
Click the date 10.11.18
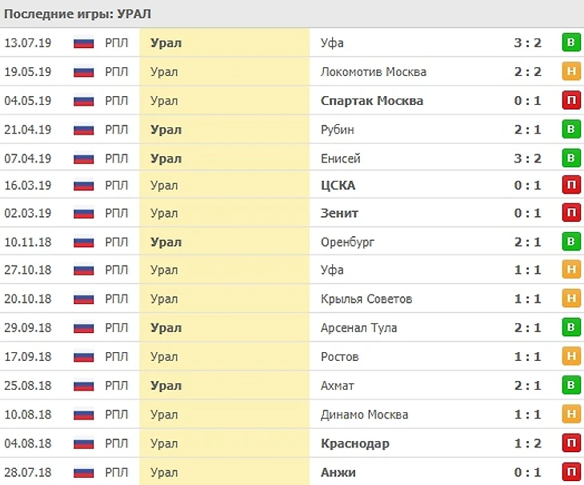[x=27, y=242]
